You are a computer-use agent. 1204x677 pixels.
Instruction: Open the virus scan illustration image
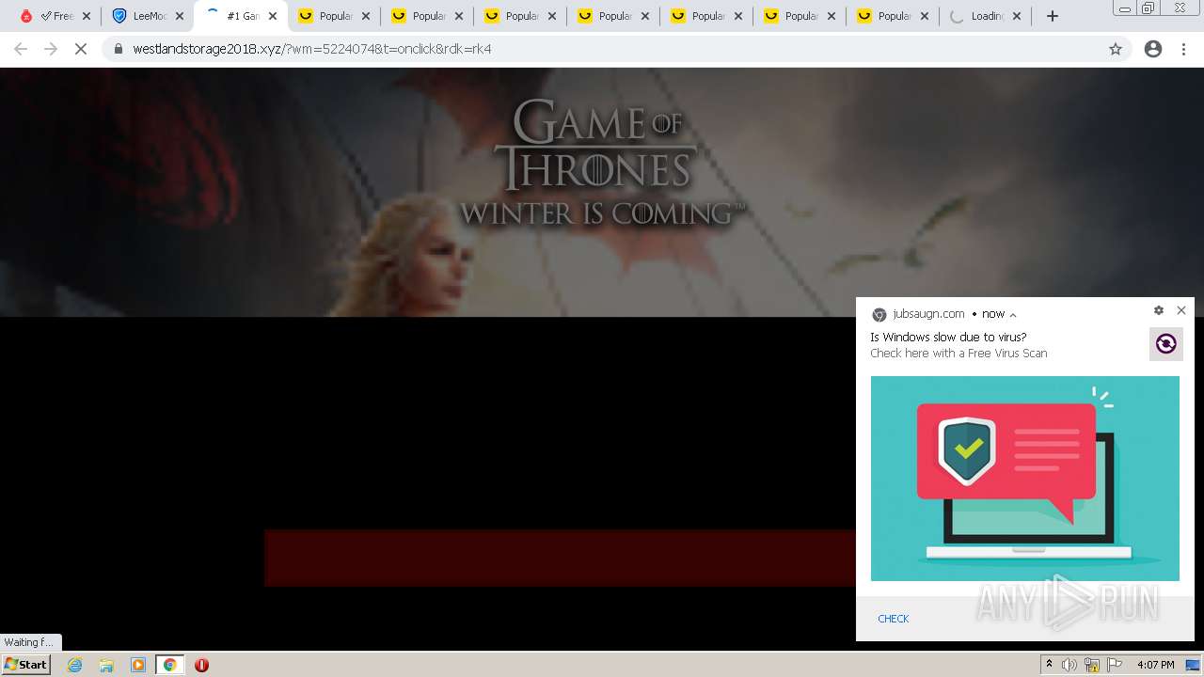coord(1025,479)
